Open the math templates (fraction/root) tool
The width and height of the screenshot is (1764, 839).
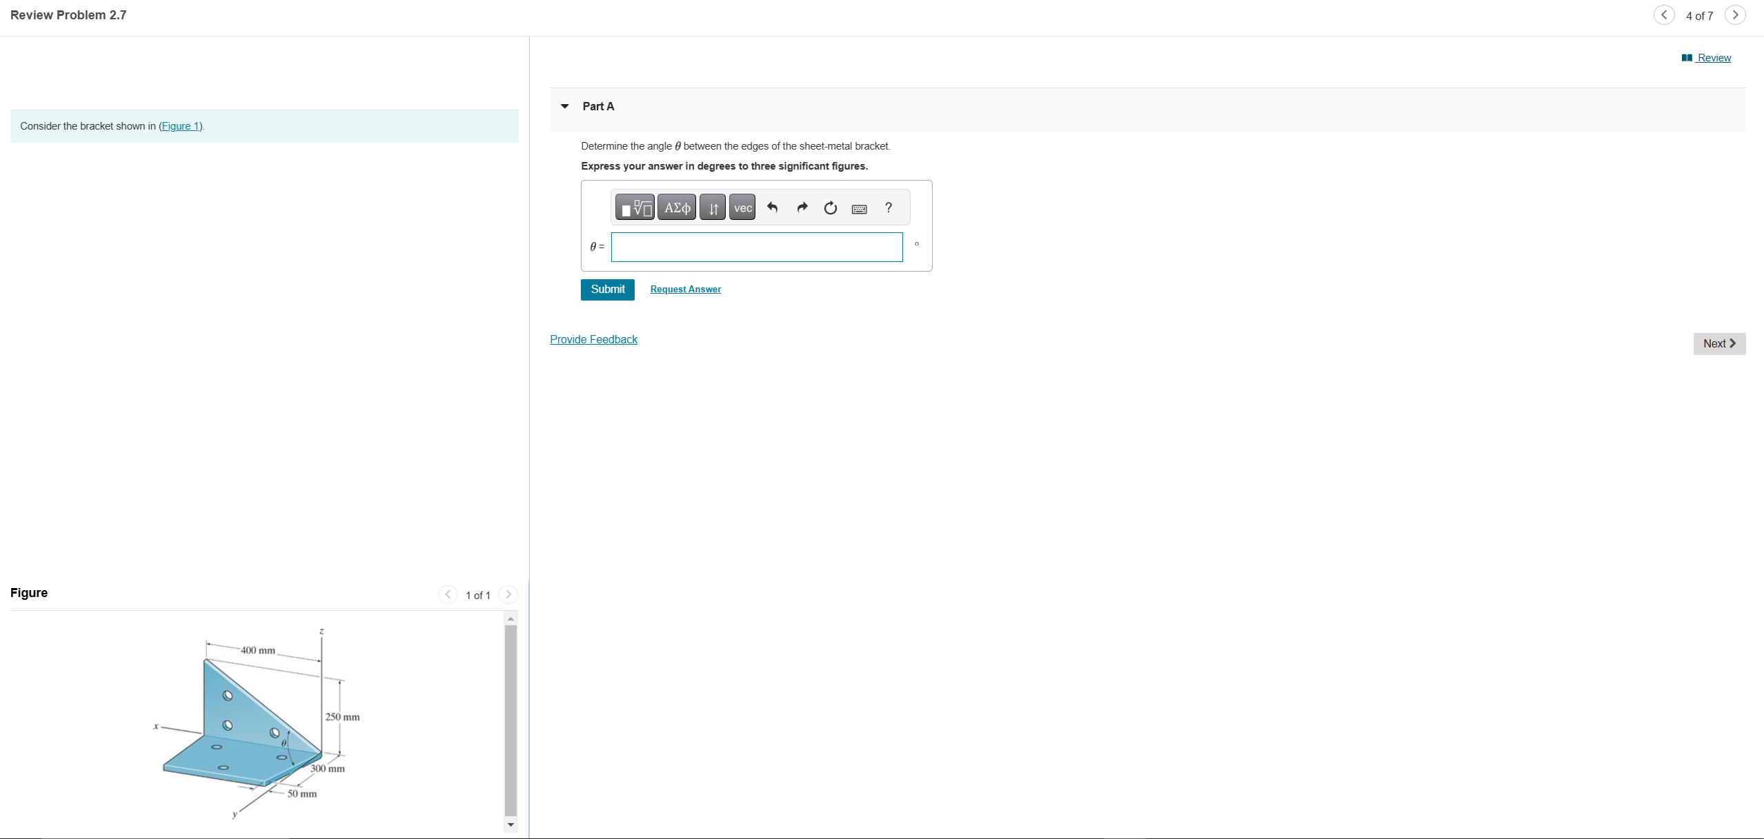635,208
